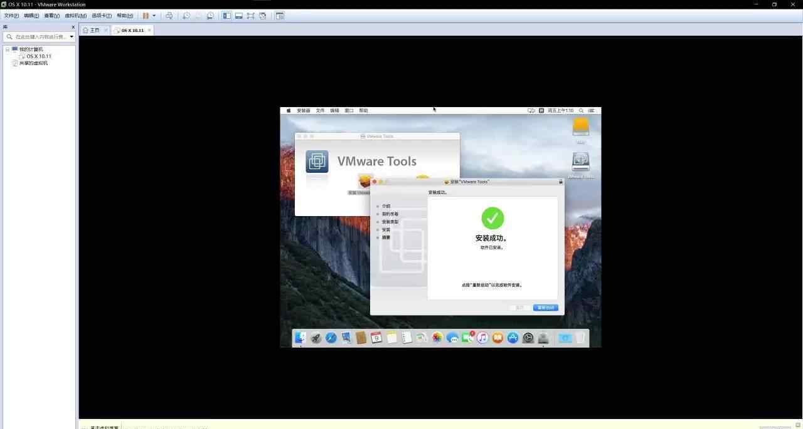Open Finder from the Dock
The image size is (803, 429).
pos(300,338)
